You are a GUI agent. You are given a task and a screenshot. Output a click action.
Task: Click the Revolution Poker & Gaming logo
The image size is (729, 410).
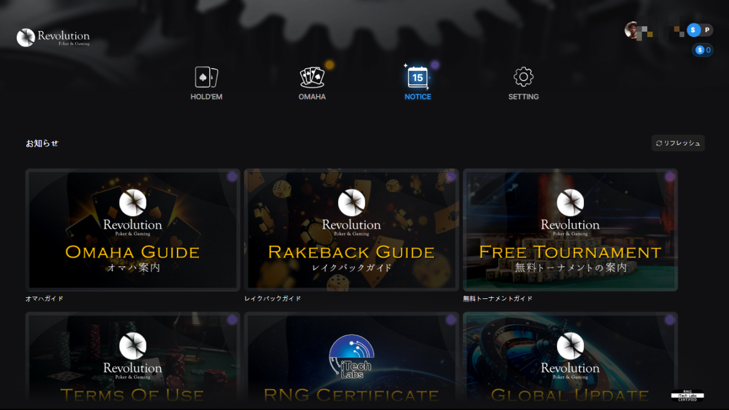click(x=53, y=38)
